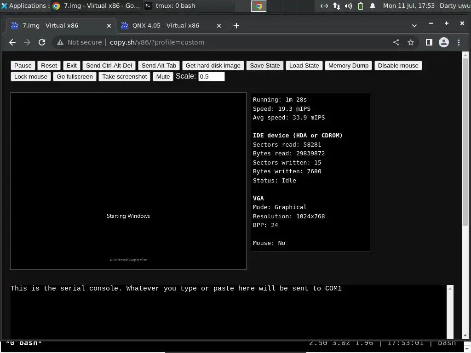Click the Status: Idle line
Screen dimensions: 471x353
(x=275, y=180)
